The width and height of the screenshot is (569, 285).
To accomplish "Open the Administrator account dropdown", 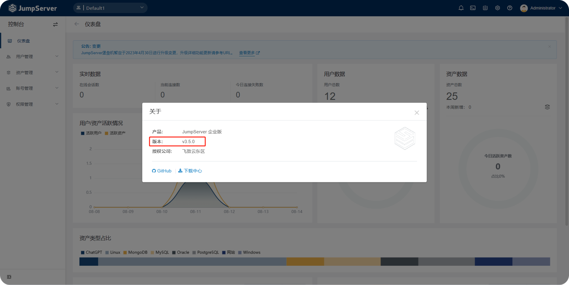I will 541,8.
